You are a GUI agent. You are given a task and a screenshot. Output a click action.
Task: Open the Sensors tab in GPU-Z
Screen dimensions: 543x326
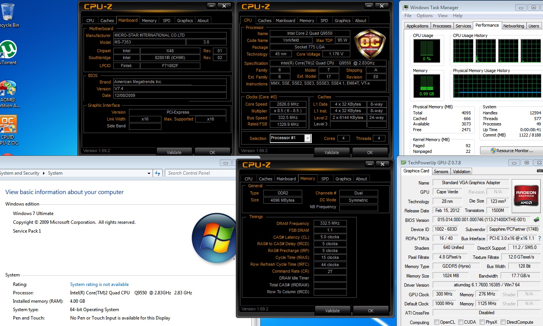441,172
